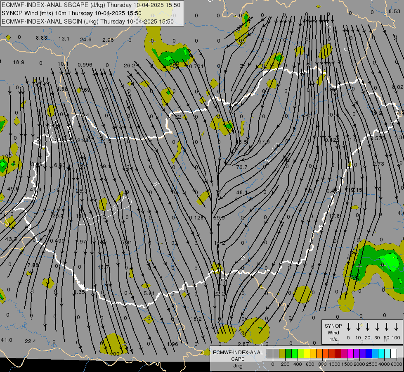The width and height of the screenshot is (404, 372).
Task: Click the map value 5.61
Action: point(149,293)
